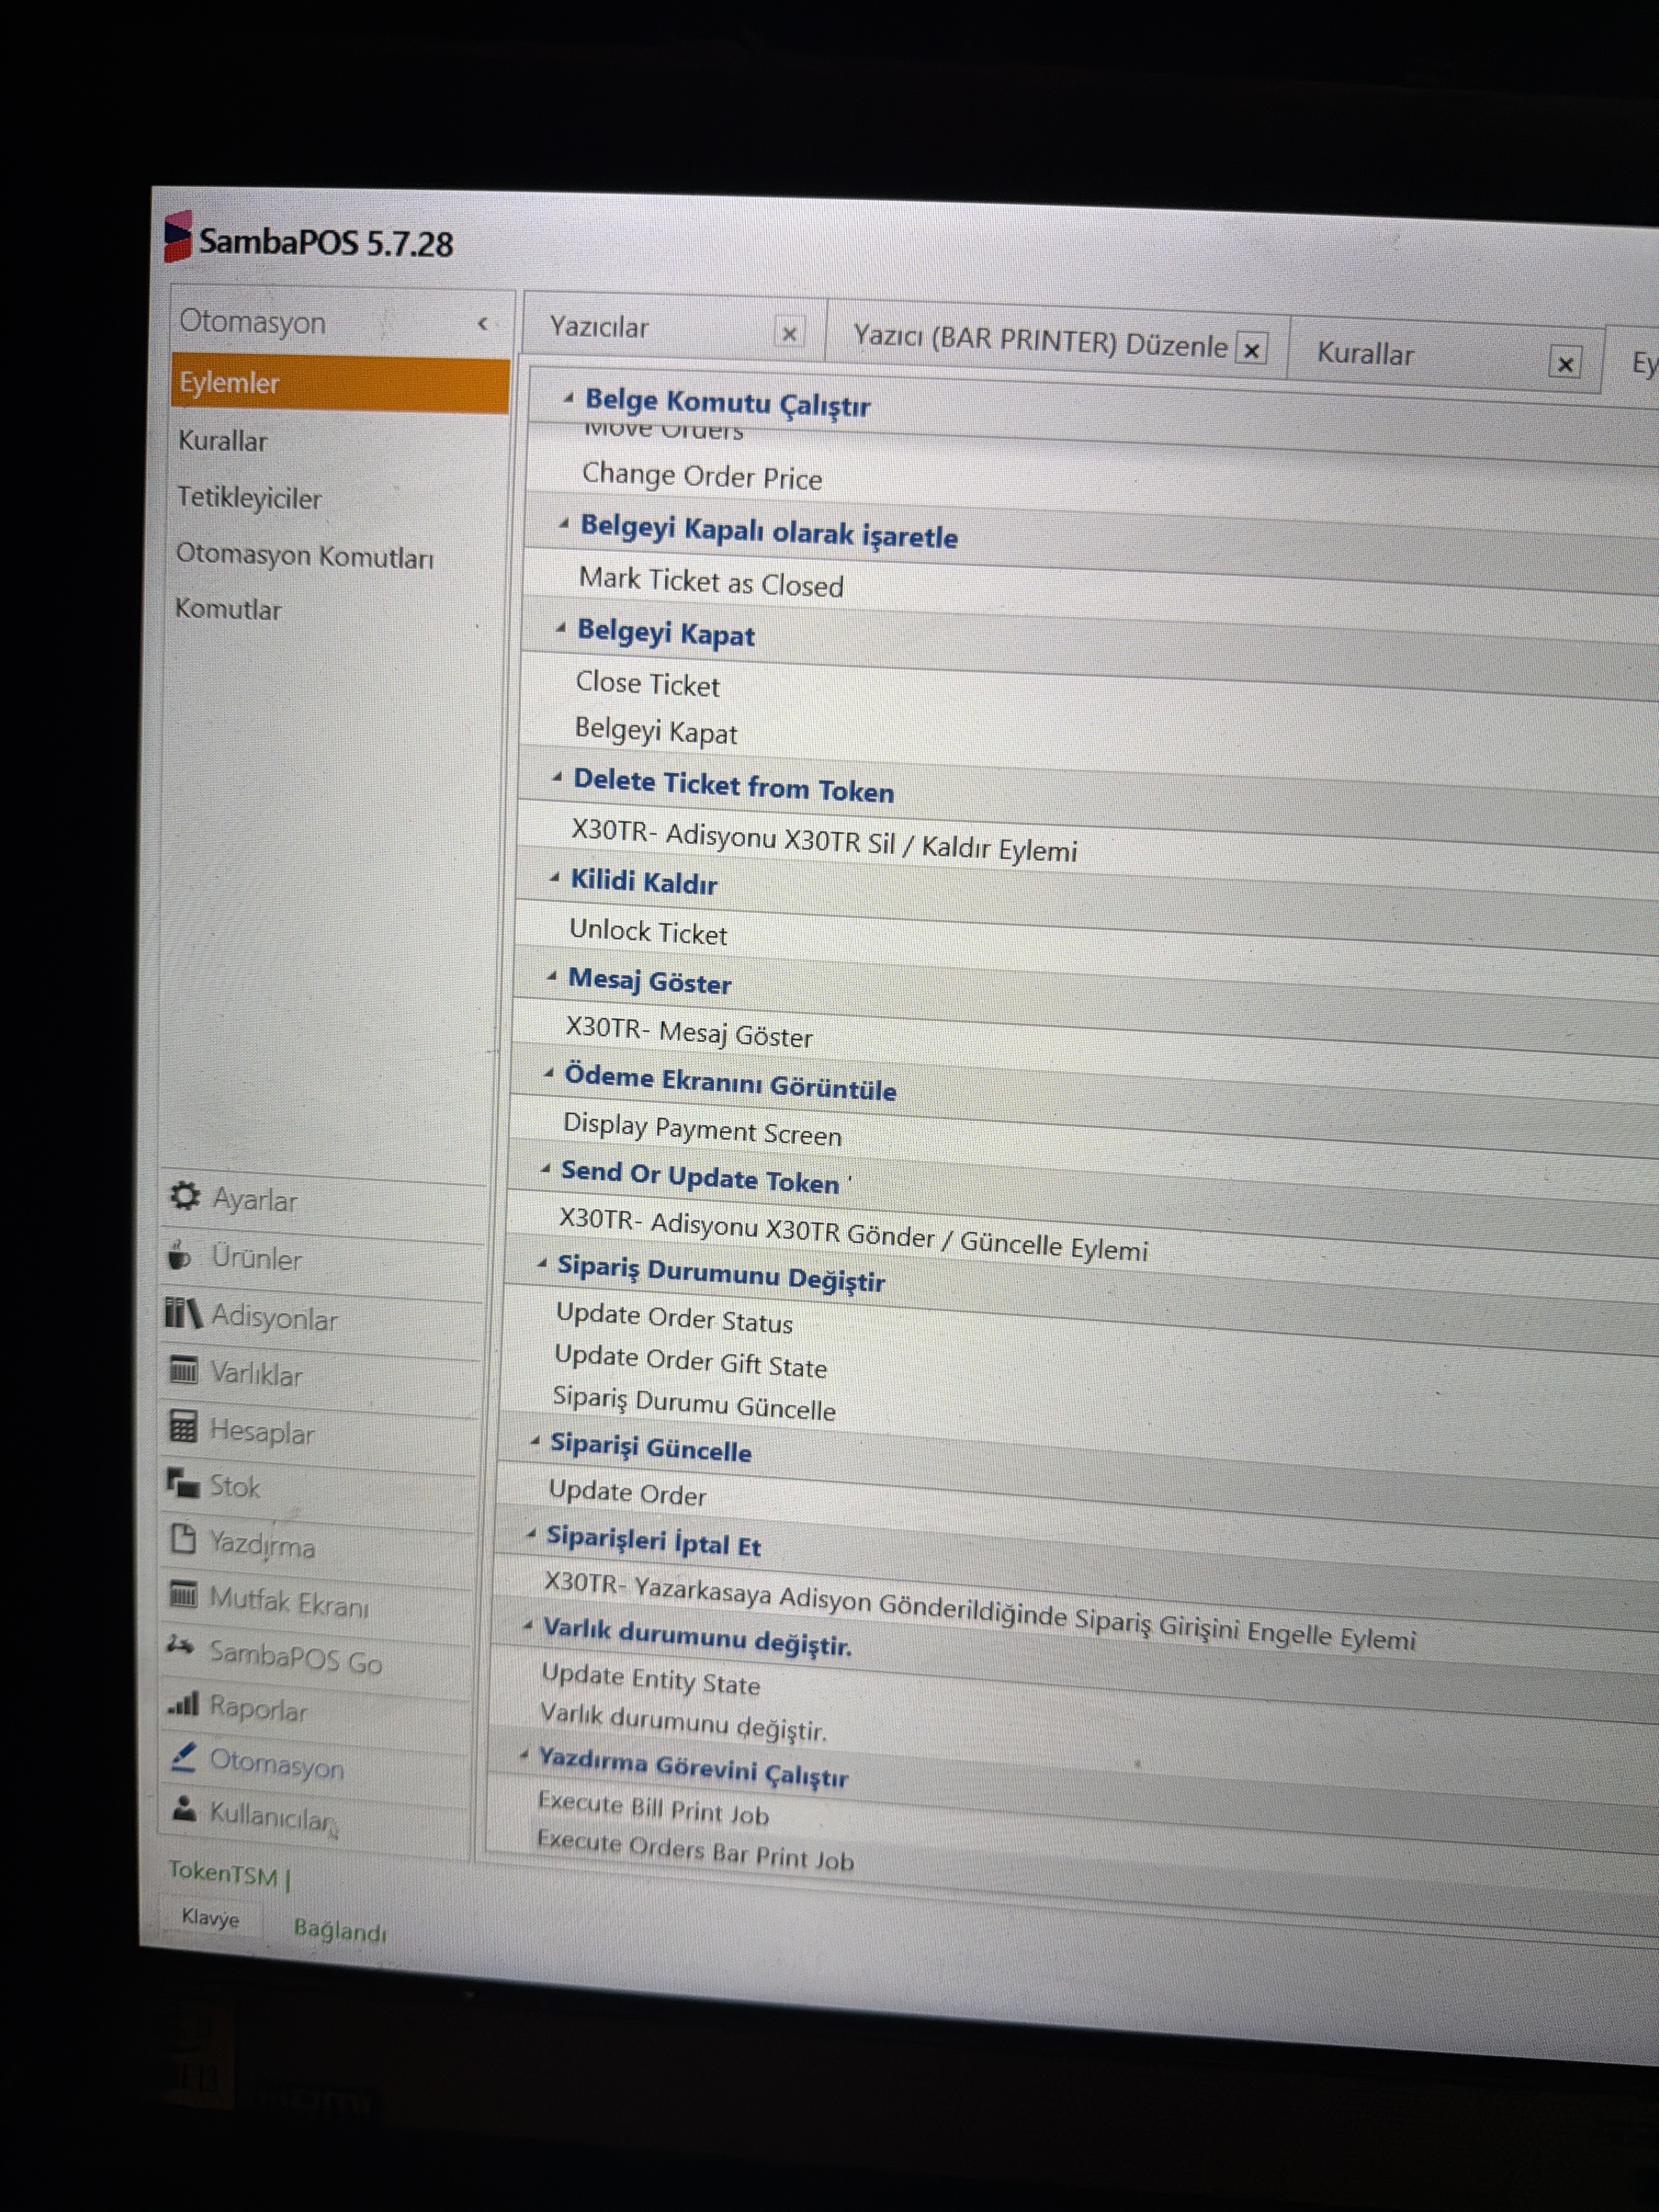Close the Kurallar tab

click(1565, 364)
